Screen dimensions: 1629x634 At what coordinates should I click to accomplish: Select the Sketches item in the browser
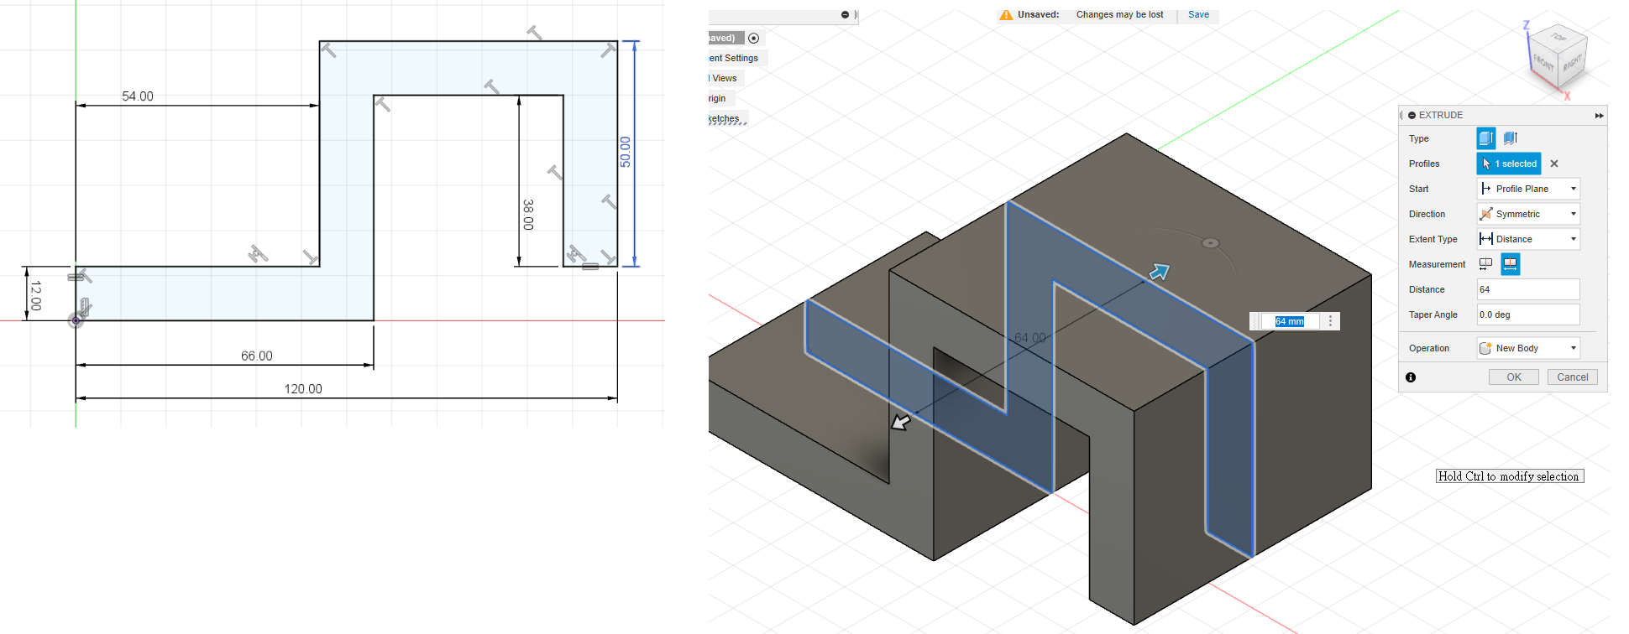tap(724, 118)
